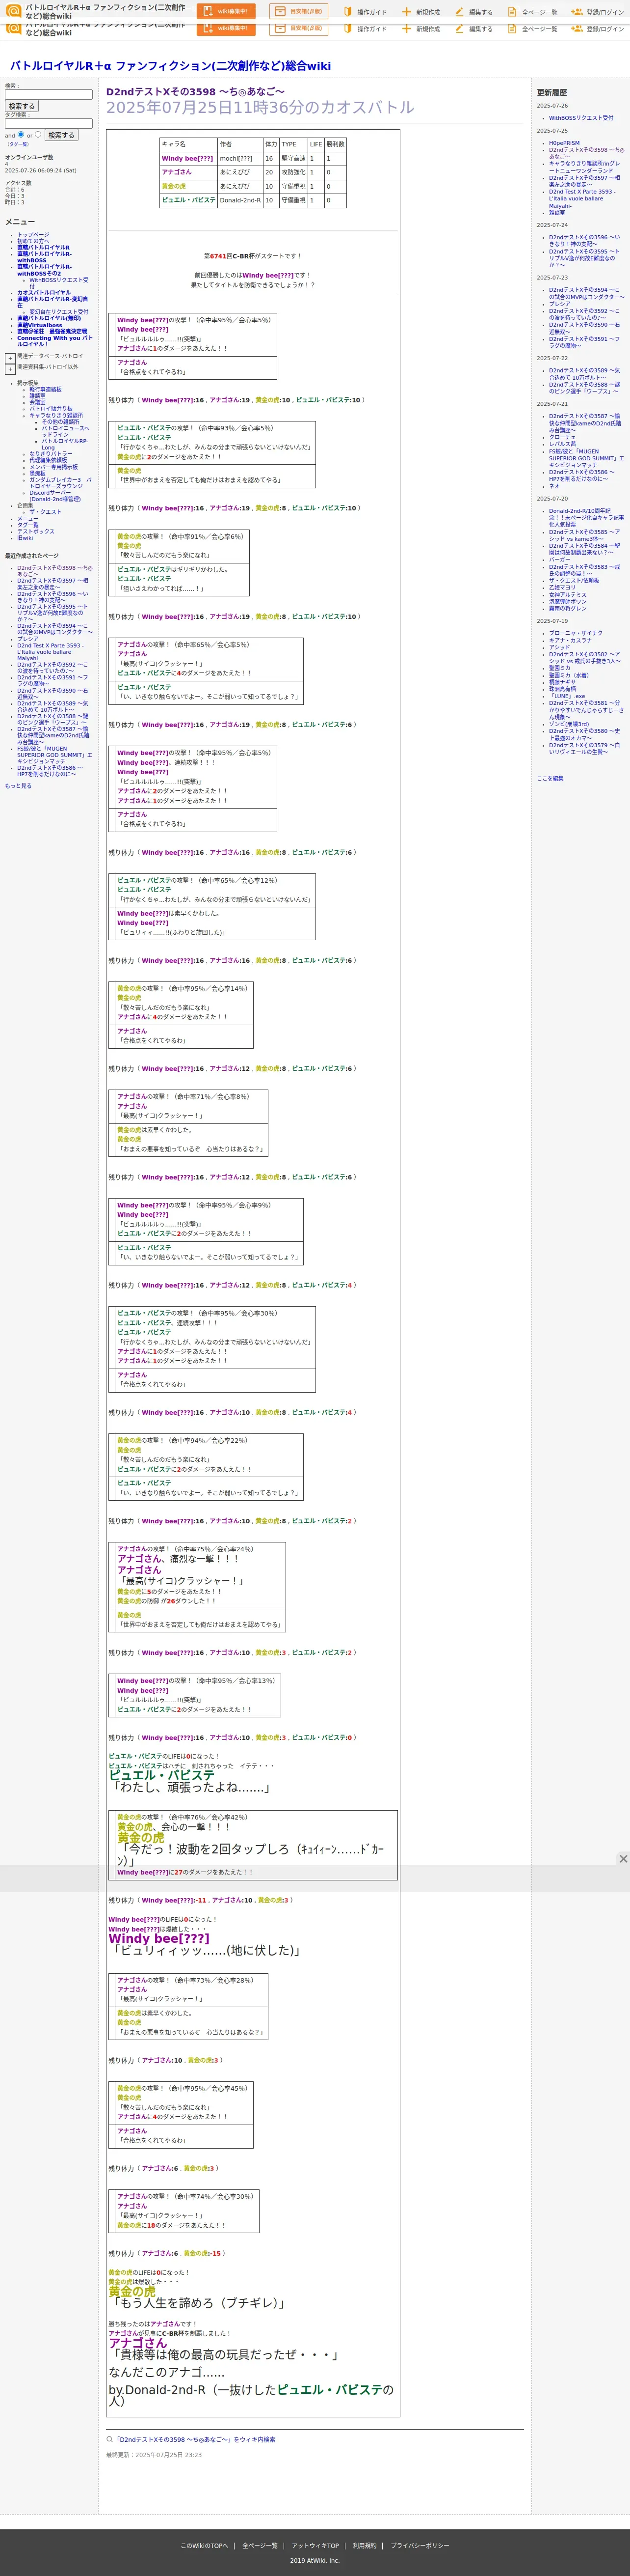Open ゾンビ(崩壊3rd) in update history
The height and width of the screenshot is (2576, 630).
pyautogui.click(x=569, y=724)
